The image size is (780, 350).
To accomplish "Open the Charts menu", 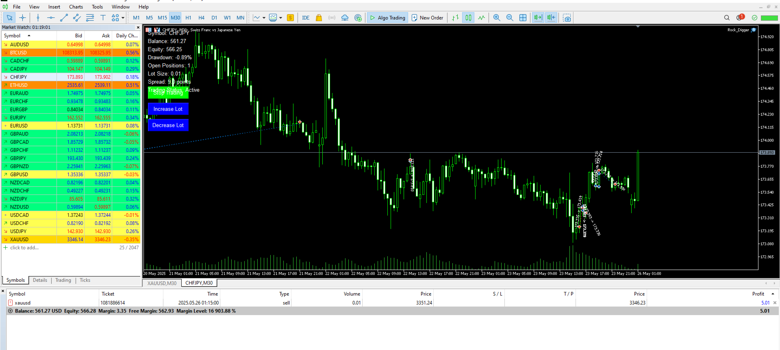I will coord(76,7).
